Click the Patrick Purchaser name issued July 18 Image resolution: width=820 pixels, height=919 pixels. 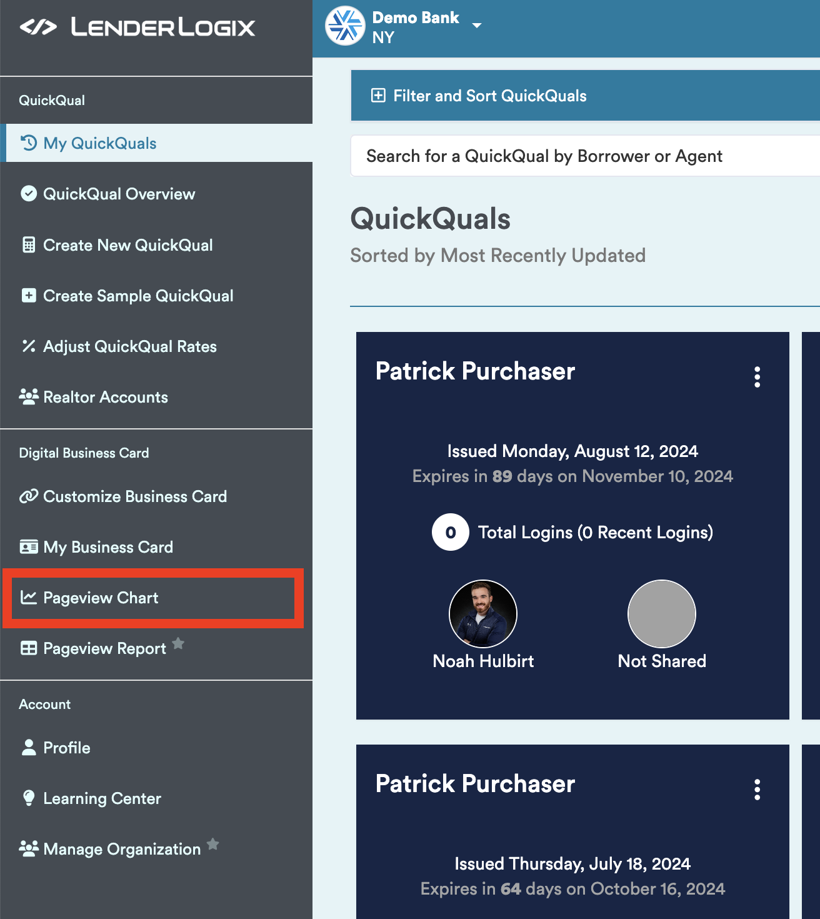pos(475,783)
